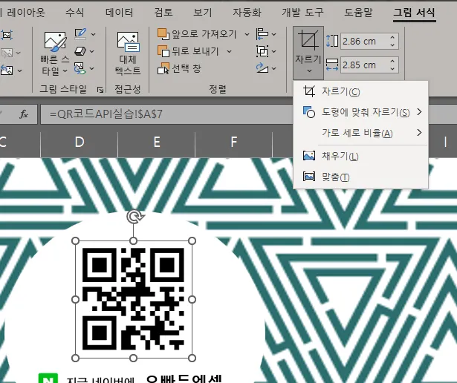Expand the 그림 효과 dropdown arrow
This screenshot has height=383, width=457.
coord(92,51)
